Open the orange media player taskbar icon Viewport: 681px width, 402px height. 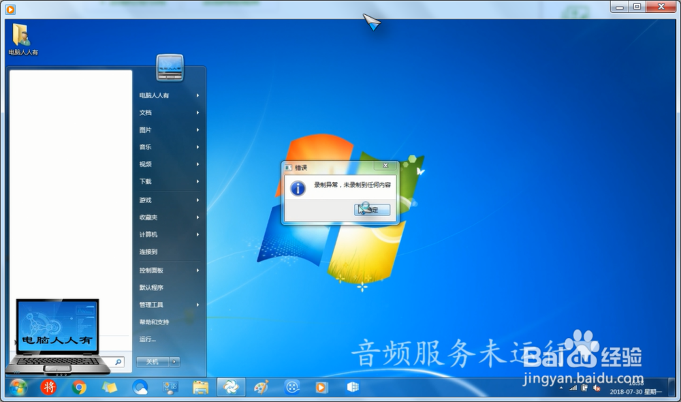(x=322, y=387)
